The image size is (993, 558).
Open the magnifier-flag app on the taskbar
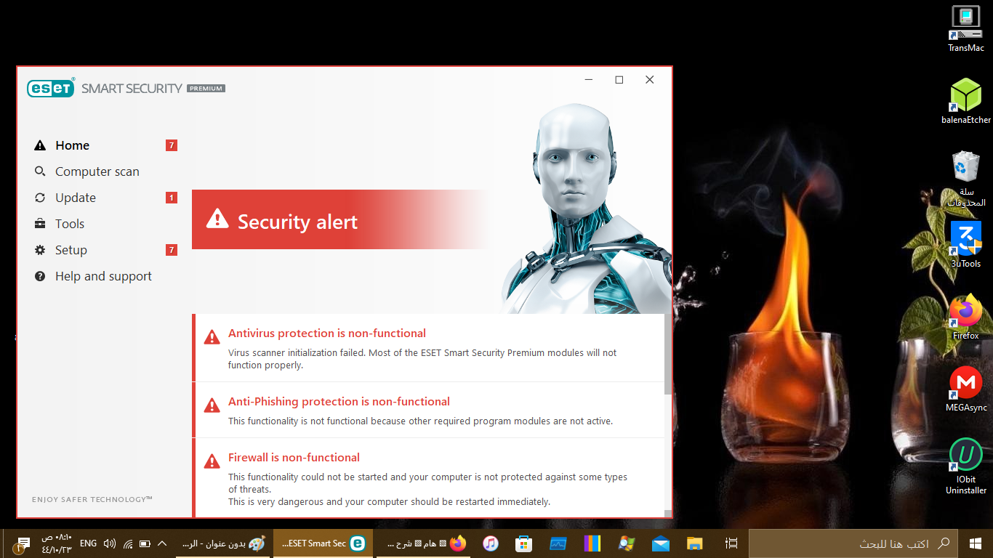pos(627,543)
